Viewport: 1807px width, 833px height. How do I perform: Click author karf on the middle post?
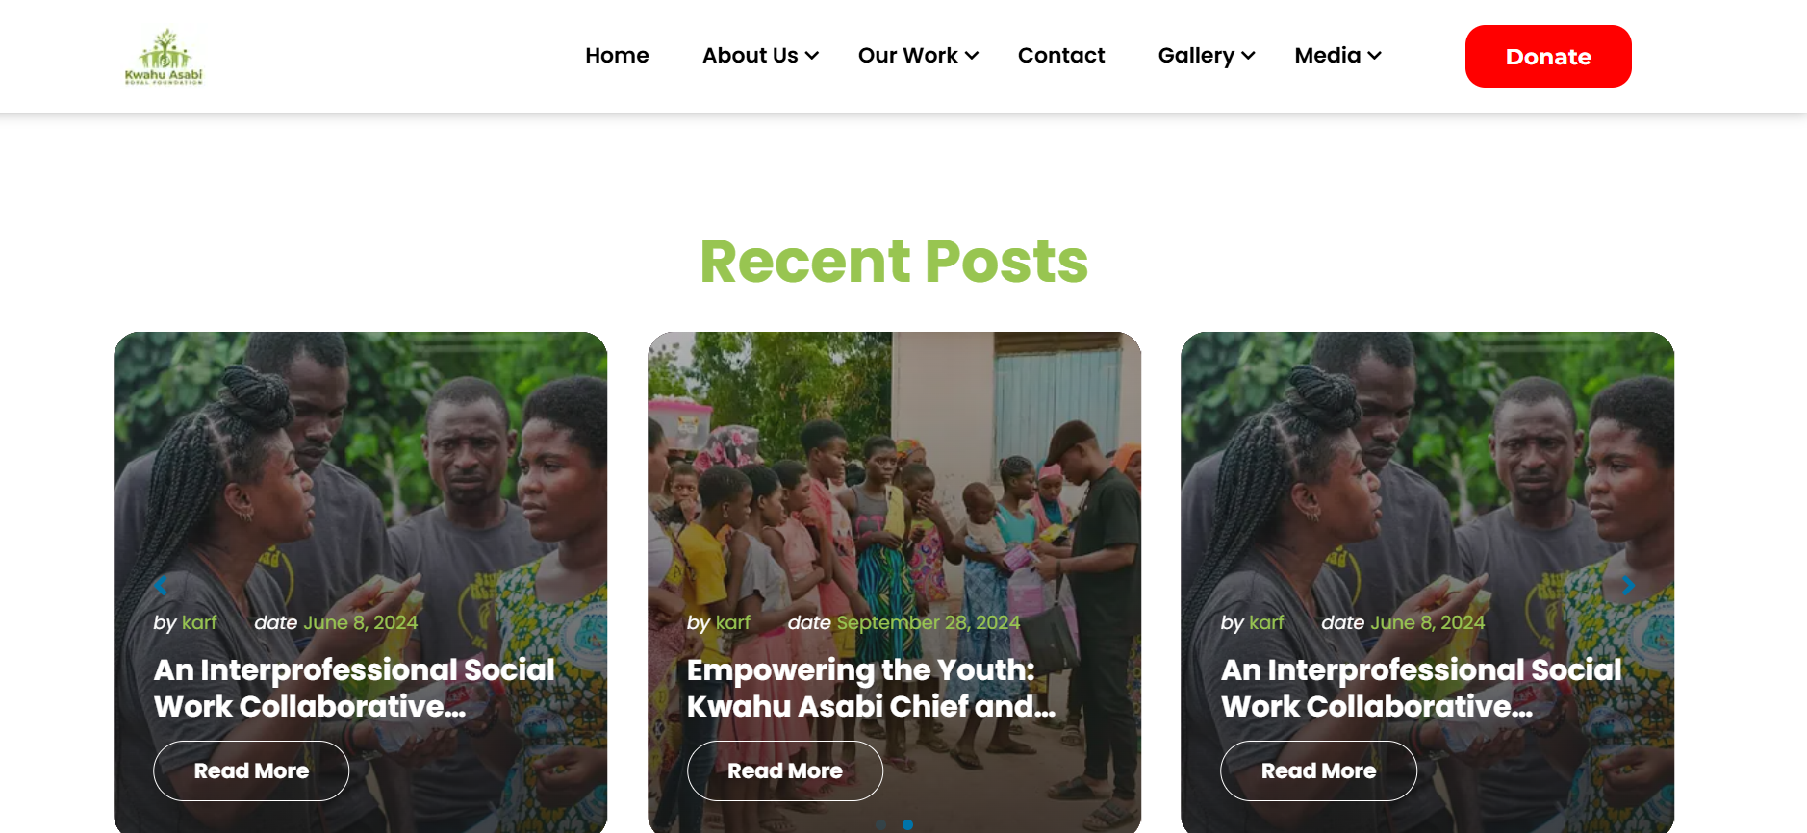pos(733,622)
